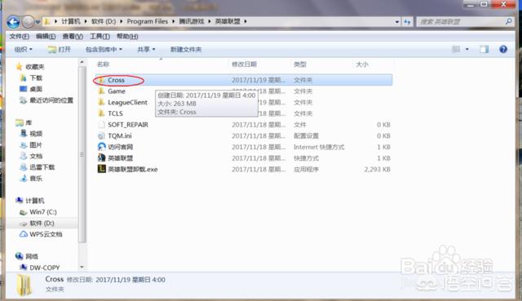522x301 pixels.
Task: Click the forward navigation arrow
Action: (28, 22)
